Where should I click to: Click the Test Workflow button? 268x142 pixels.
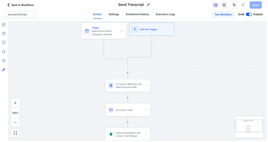pyautogui.click(x=223, y=14)
